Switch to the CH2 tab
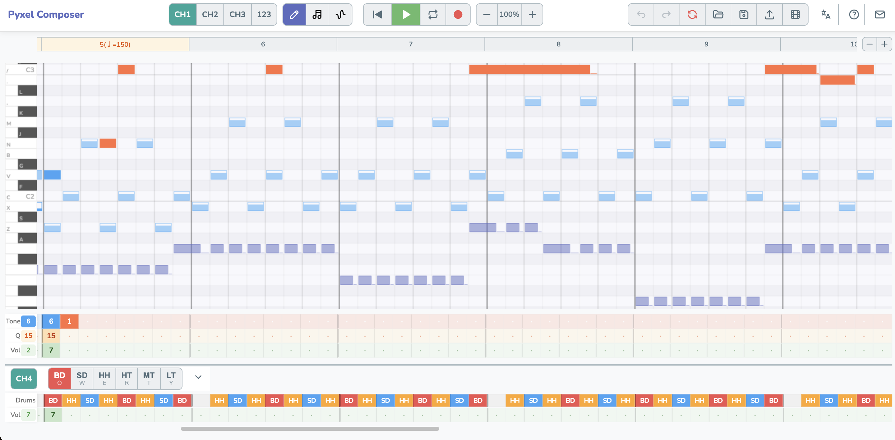The image size is (895, 440). coord(210,14)
